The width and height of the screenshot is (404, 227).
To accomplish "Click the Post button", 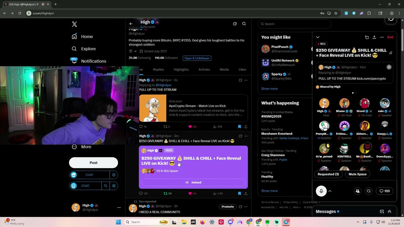I will tap(93, 163).
